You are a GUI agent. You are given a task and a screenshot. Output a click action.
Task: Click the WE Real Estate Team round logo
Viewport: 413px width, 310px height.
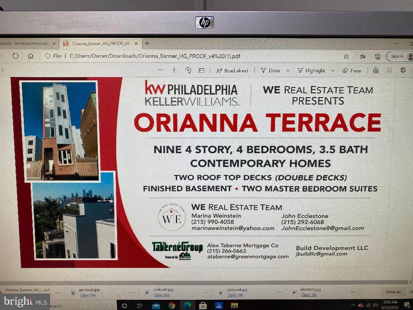pyautogui.click(x=172, y=217)
